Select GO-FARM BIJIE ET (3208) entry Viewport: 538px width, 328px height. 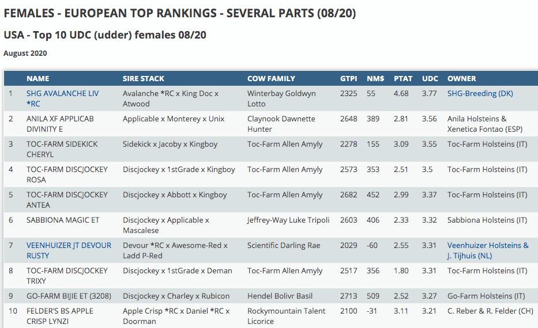coord(69,296)
